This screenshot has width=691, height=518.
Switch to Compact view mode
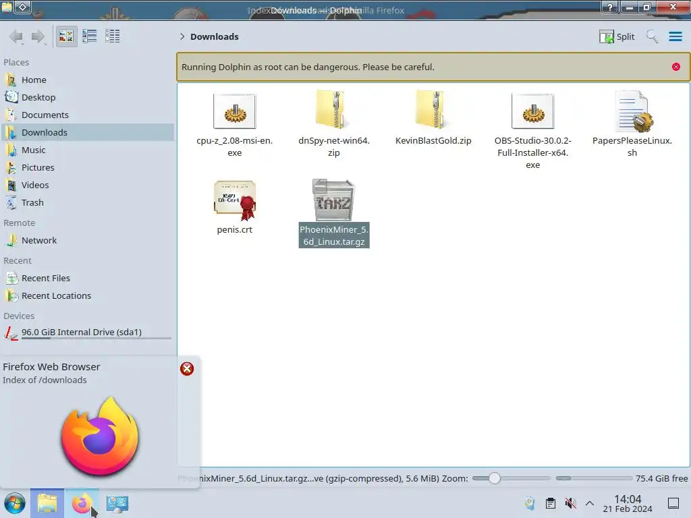90,36
